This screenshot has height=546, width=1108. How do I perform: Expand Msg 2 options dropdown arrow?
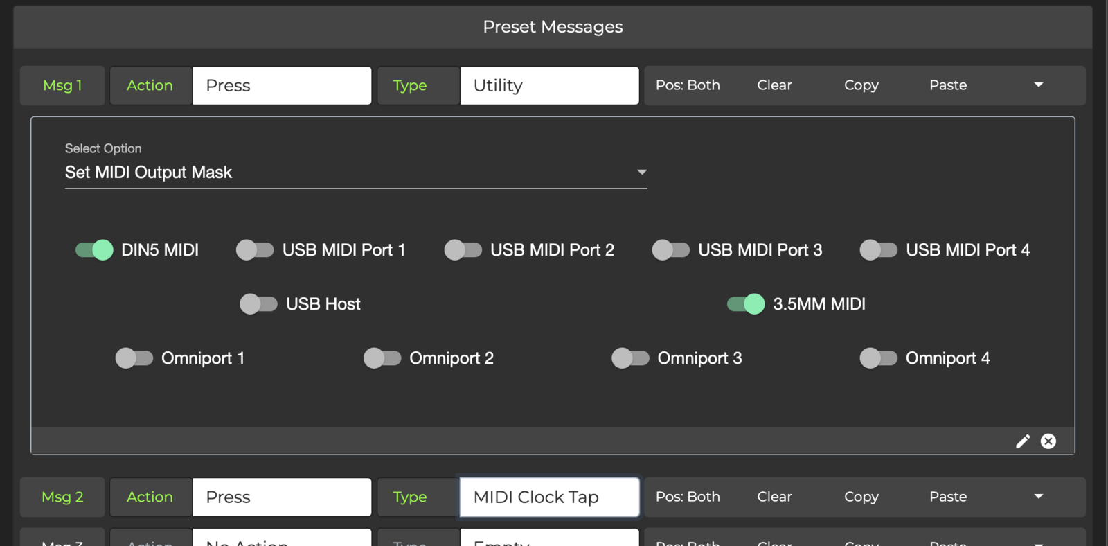1038,497
